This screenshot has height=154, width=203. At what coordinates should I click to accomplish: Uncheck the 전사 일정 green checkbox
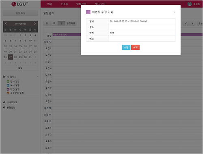(8, 81)
